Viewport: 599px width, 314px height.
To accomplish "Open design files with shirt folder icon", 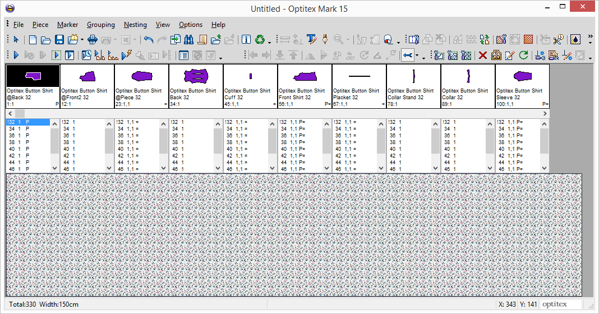I will click(73, 39).
